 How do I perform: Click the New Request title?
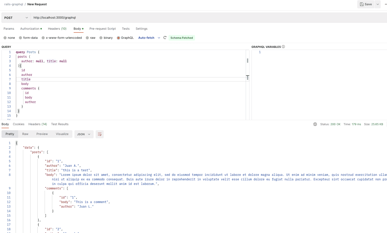(37, 4)
